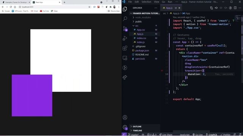The height and width of the screenshot is (136, 243).
Task: Open the Run menu
Action: click(x=170, y=2)
